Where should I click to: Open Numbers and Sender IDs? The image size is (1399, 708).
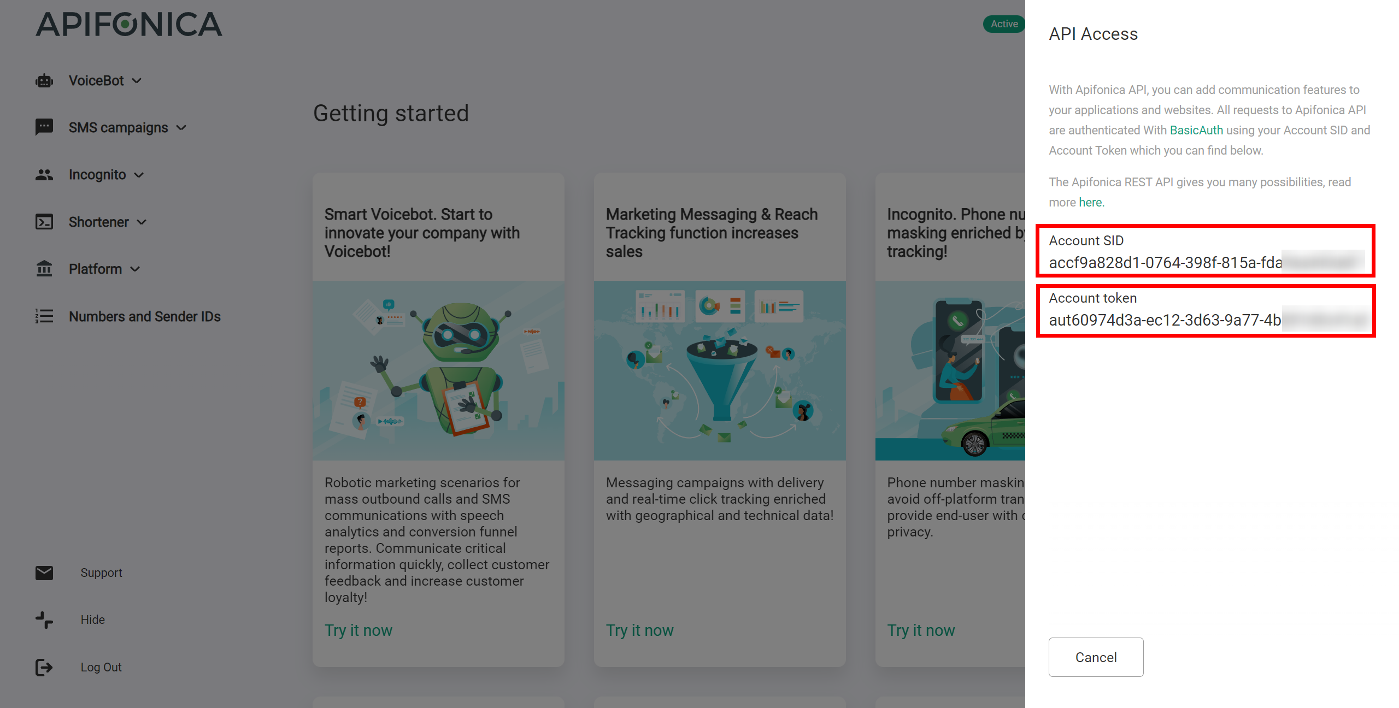[145, 316]
